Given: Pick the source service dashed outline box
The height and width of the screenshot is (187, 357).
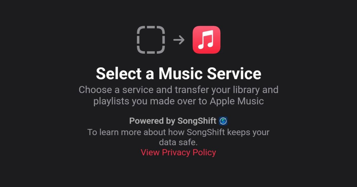Looking at the screenshot, I should tap(151, 40).
